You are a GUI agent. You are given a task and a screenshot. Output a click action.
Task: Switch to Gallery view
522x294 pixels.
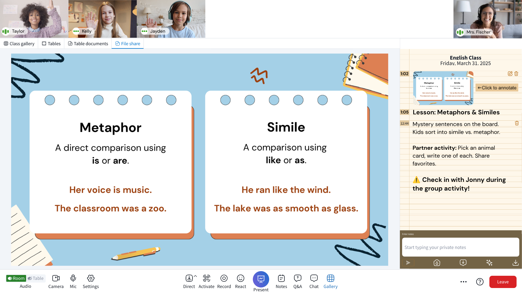coord(331,281)
